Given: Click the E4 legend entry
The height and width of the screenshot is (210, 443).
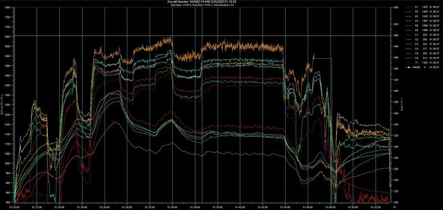Looking at the screenshot, I should tap(423, 21).
